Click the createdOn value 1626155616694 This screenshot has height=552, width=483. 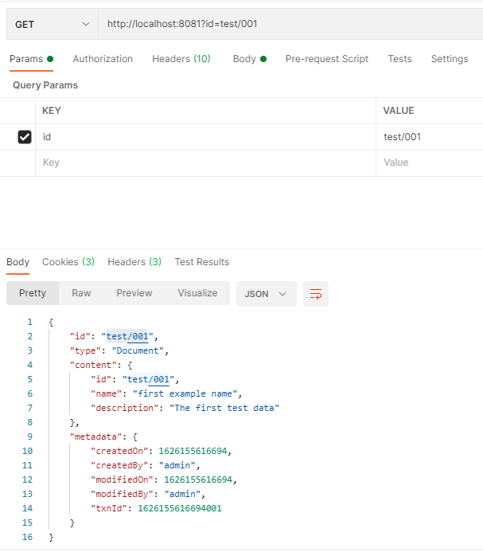pyautogui.click(x=193, y=451)
